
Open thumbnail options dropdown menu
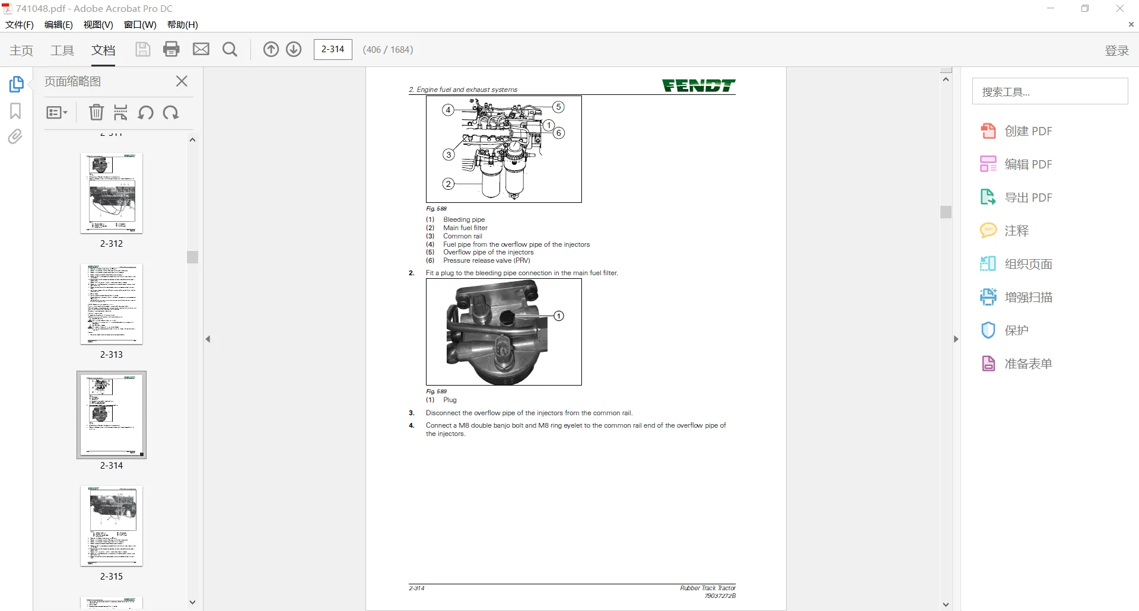(x=57, y=112)
